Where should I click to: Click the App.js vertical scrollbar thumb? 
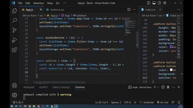(x=138, y=40)
